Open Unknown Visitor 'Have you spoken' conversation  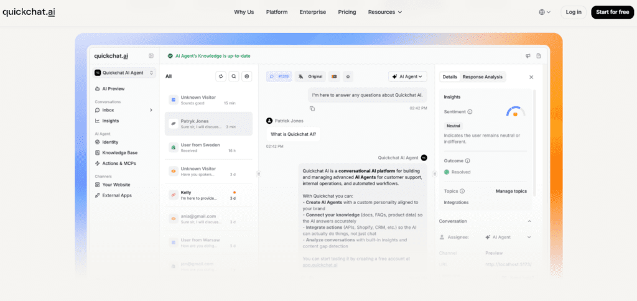pyautogui.click(x=208, y=172)
